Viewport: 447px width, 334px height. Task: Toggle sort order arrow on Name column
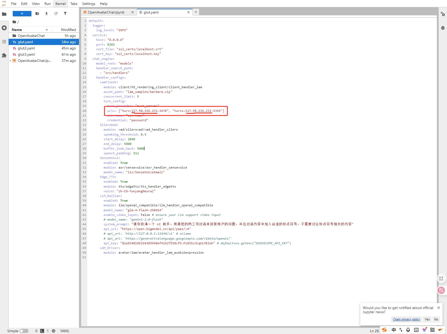(x=47, y=30)
